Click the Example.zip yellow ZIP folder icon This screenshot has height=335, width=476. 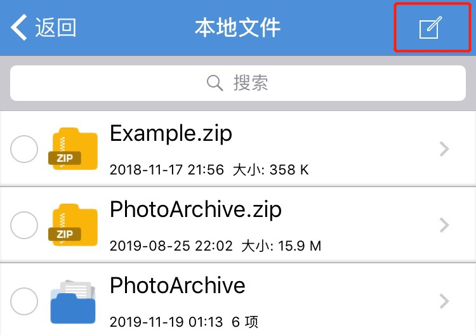coord(73,149)
